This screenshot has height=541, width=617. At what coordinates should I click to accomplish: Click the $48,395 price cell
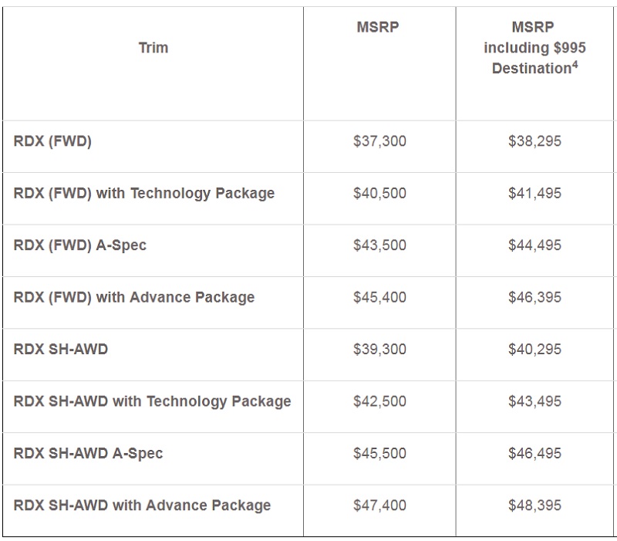click(x=534, y=505)
